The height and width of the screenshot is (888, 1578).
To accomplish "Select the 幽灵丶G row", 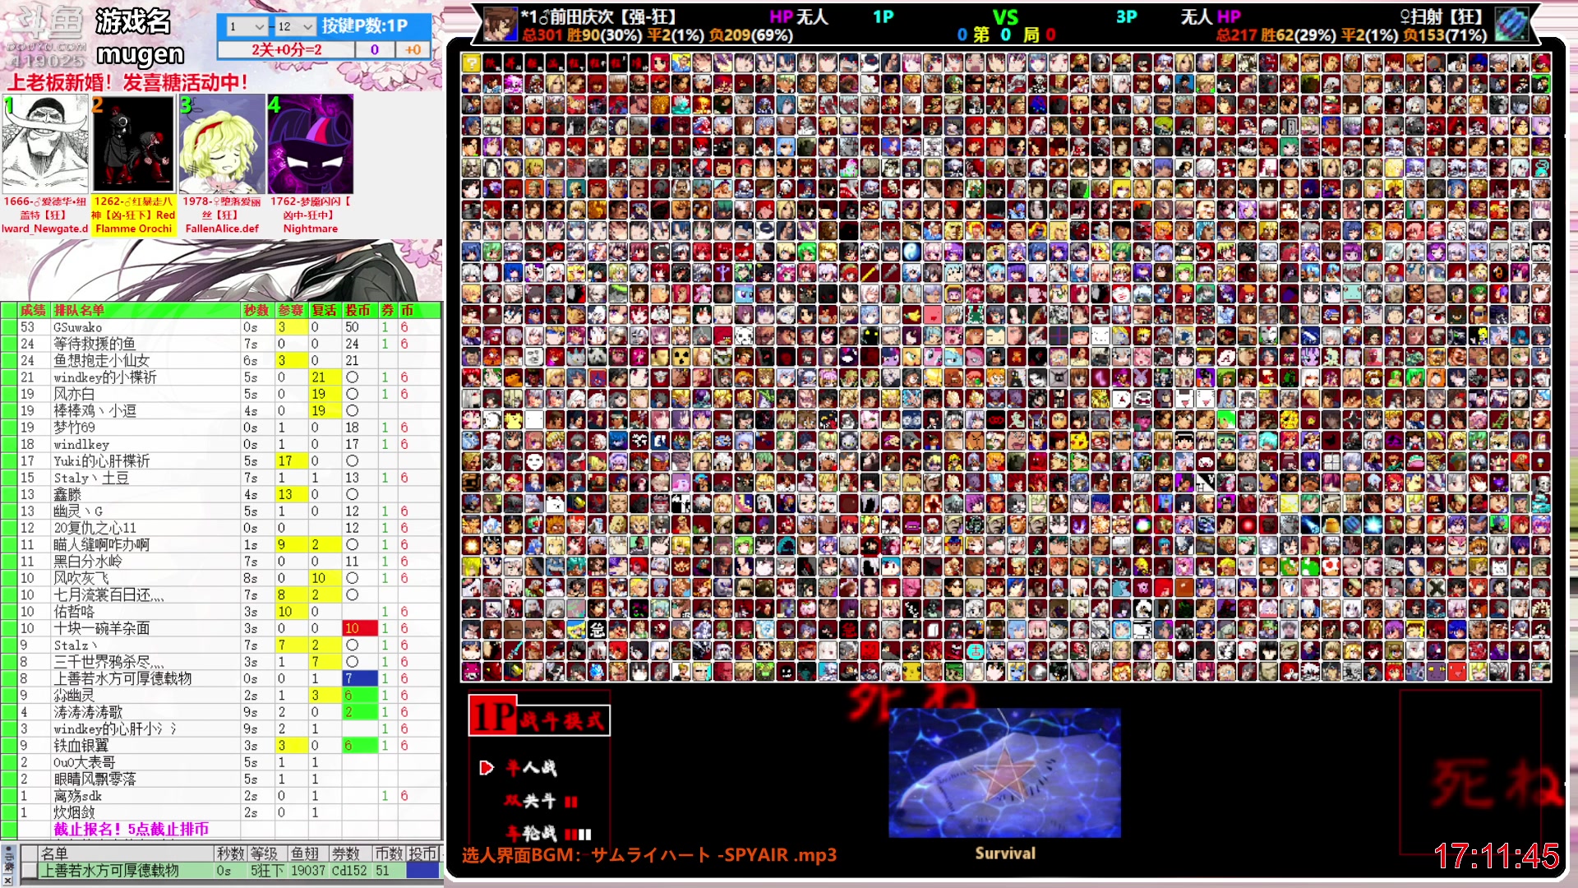I will pyautogui.click(x=222, y=511).
